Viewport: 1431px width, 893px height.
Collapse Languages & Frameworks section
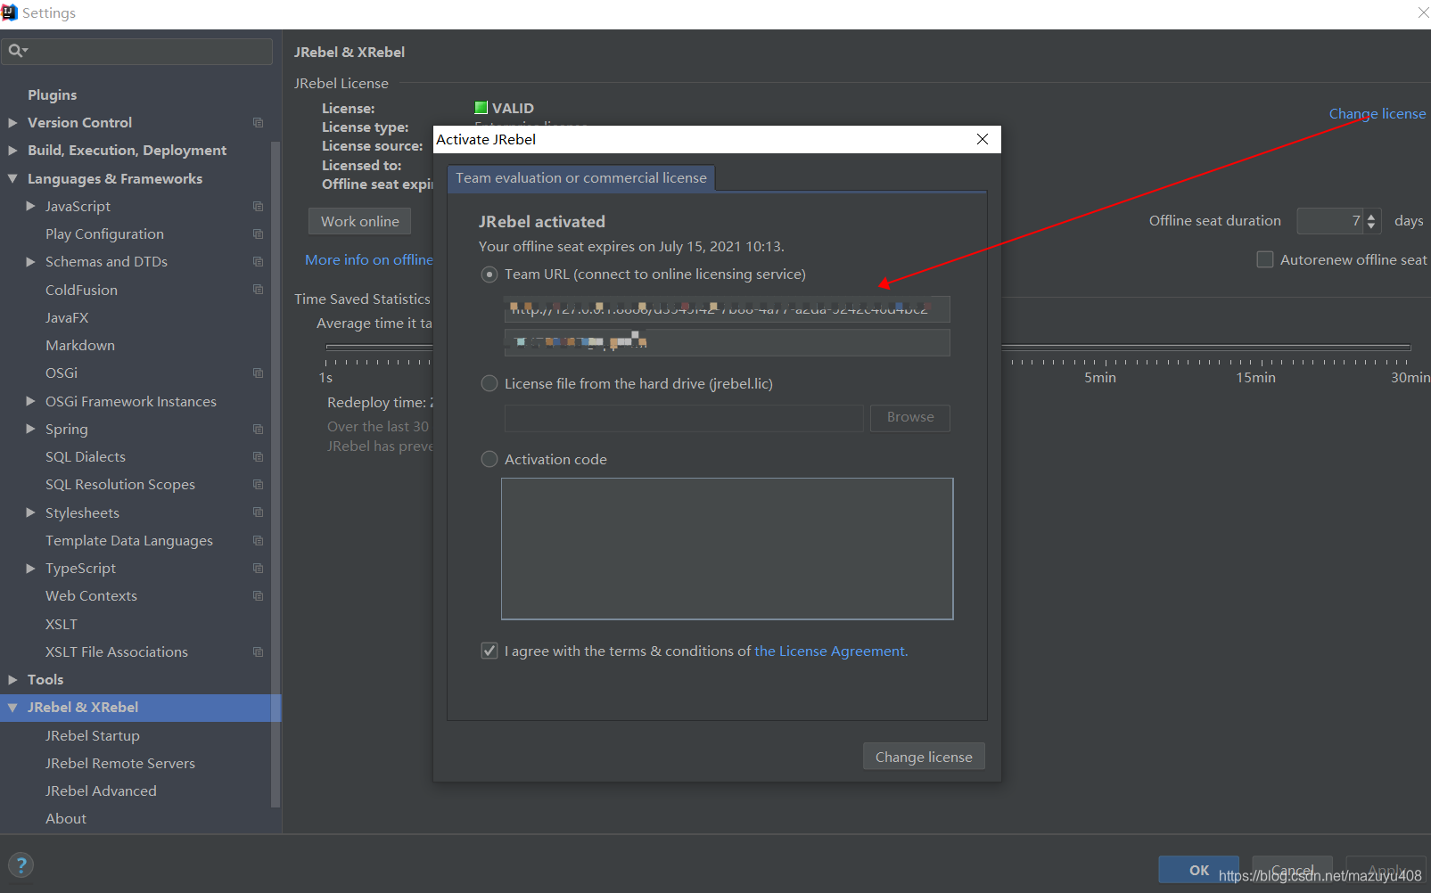pos(12,178)
